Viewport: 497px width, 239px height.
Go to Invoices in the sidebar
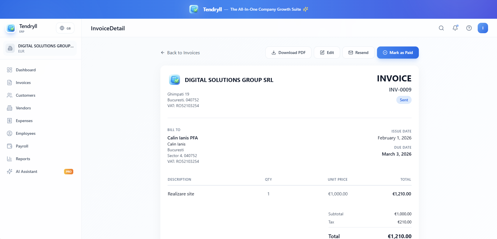[x=23, y=83]
